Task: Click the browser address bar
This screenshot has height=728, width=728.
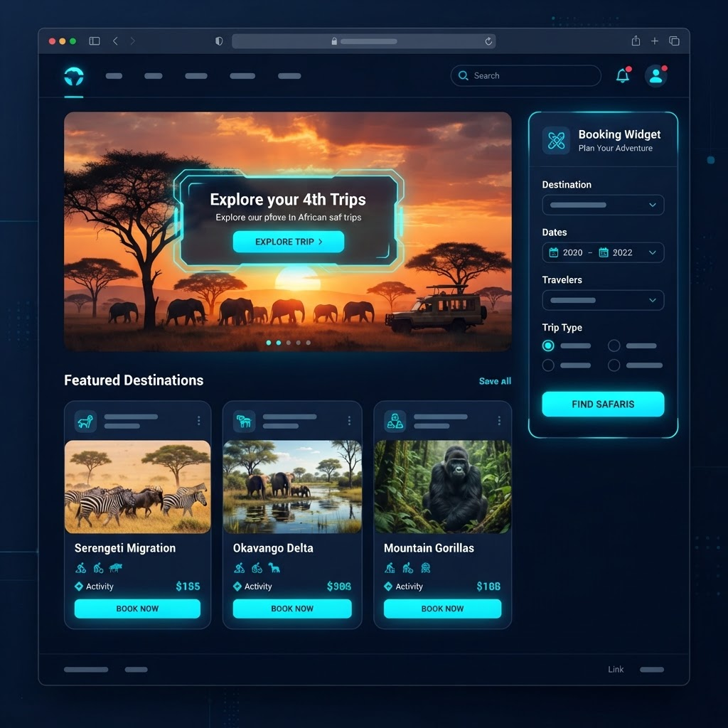Action: coord(363,41)
